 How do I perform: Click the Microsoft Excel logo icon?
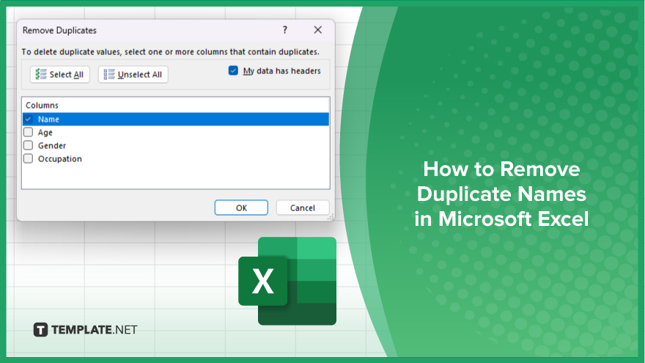tap(287, 281)
